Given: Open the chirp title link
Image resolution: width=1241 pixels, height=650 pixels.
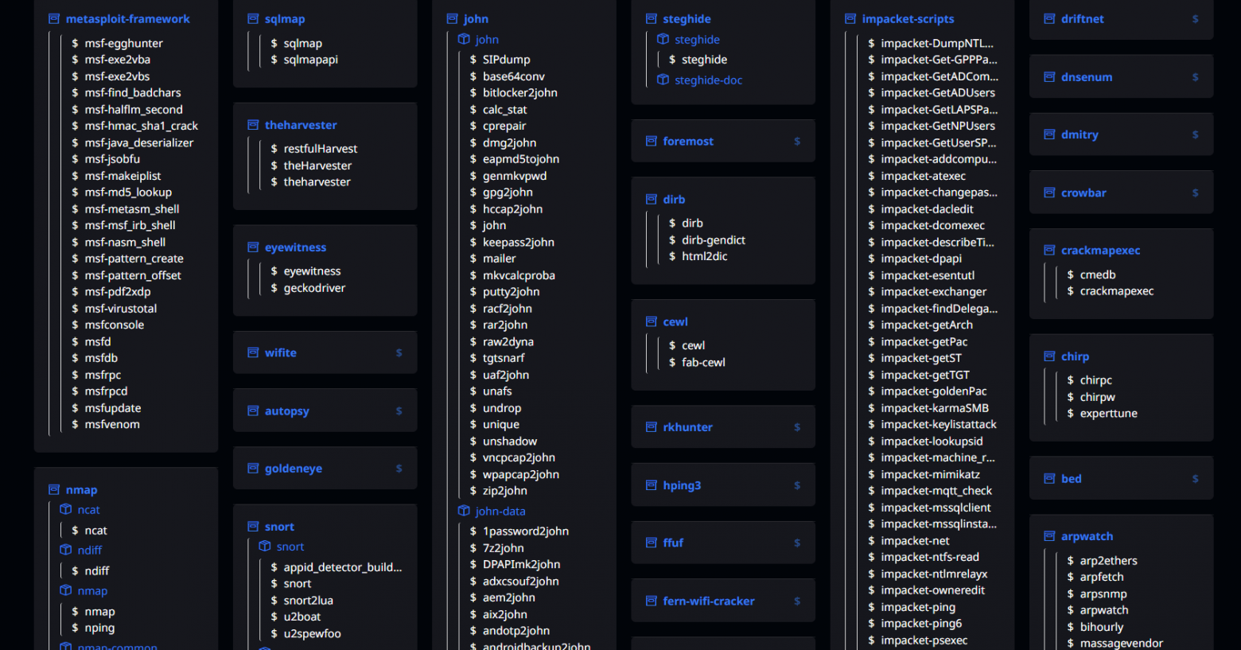Looking at the screenshot, I should pyautogui.click(x=1075, y=356).
